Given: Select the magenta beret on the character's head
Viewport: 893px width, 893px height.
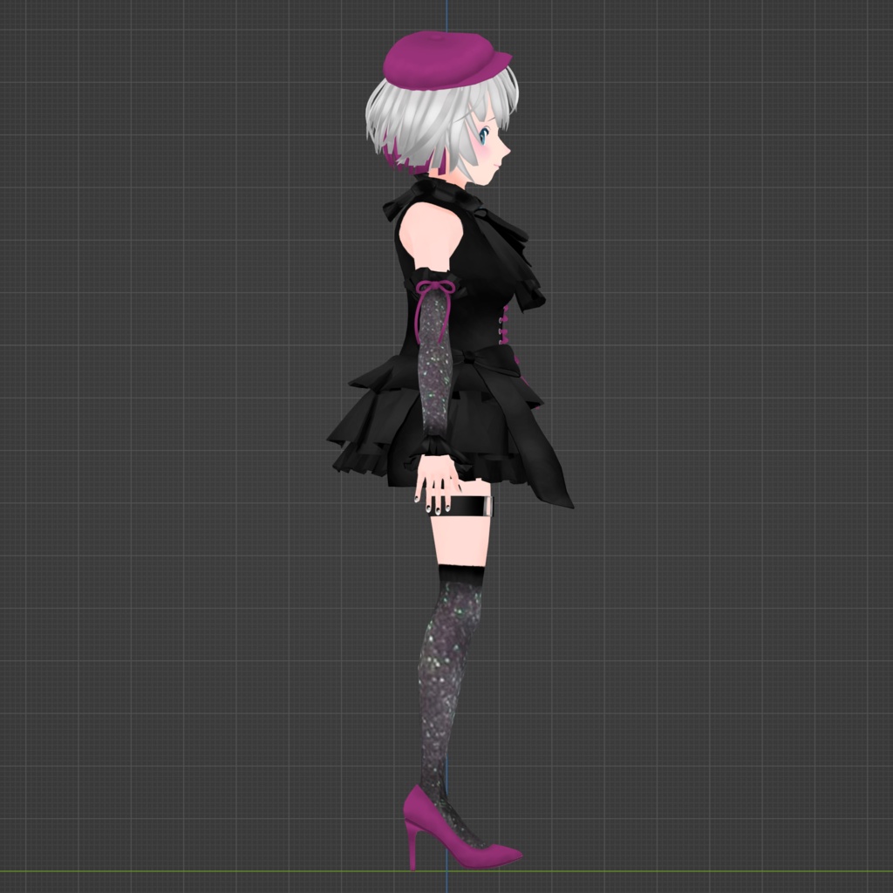Looking at the screenshot, I should [440, 57].
